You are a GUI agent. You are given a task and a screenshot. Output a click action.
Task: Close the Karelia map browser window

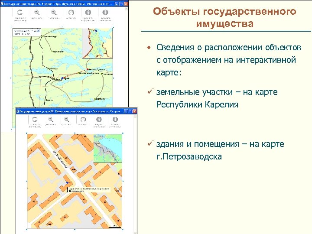126,3
